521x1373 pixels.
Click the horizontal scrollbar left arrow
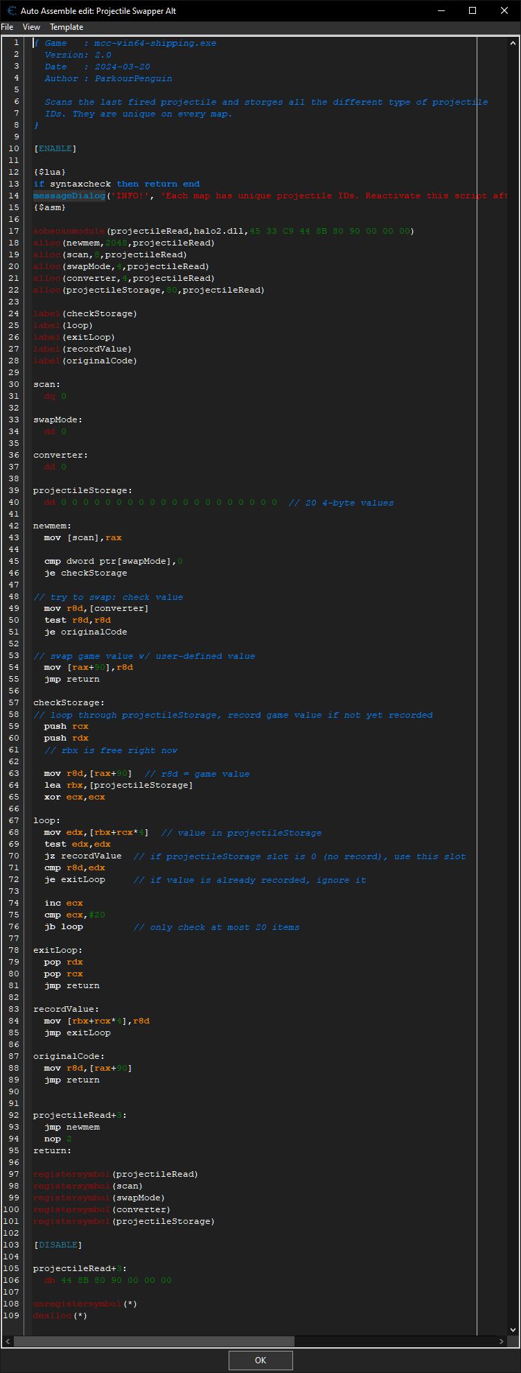pyautogui.click(x=8, y=1342)
